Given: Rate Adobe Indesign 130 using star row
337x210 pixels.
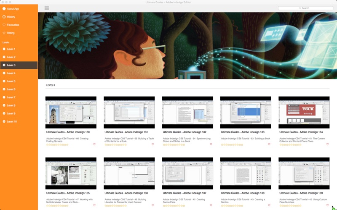Looking at the screenshot, I should point(57,144).
